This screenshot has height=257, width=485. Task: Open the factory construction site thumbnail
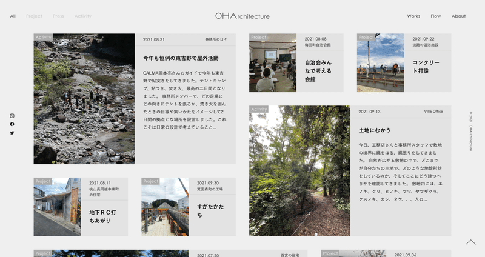click(165, 207)
